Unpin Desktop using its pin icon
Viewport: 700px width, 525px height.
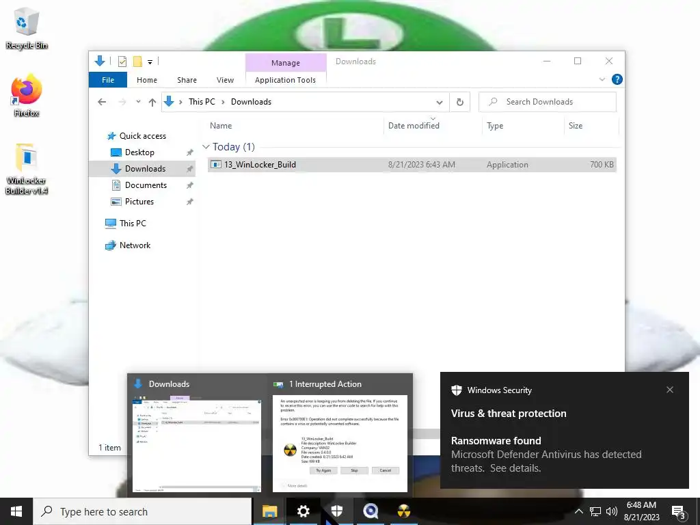point(190,152)
